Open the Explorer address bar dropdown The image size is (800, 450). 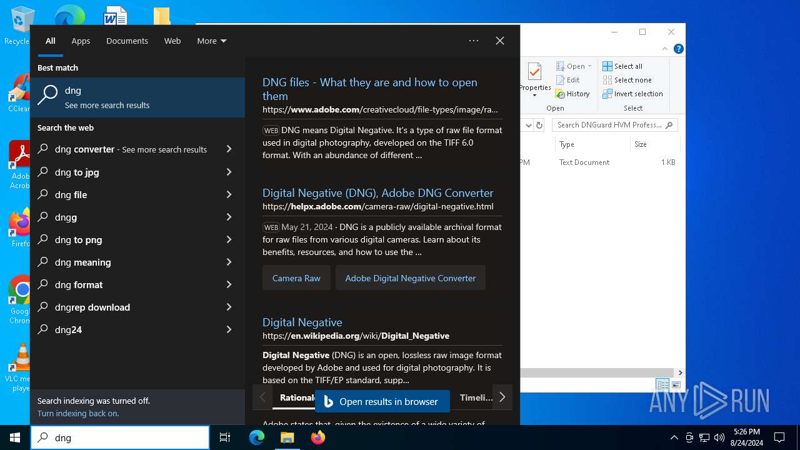tap(528, 125)
